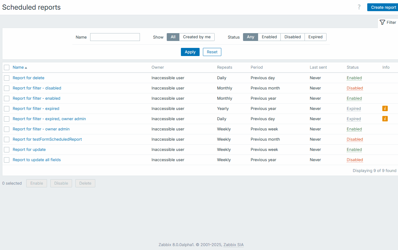
Task: Choose Disabled status filter
Action: 292,37
